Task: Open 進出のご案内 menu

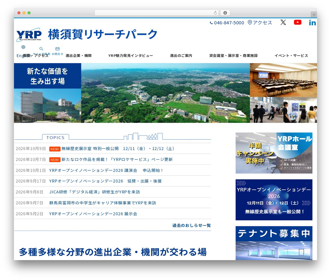Action: pyautogui.click(x=181, y=56)
